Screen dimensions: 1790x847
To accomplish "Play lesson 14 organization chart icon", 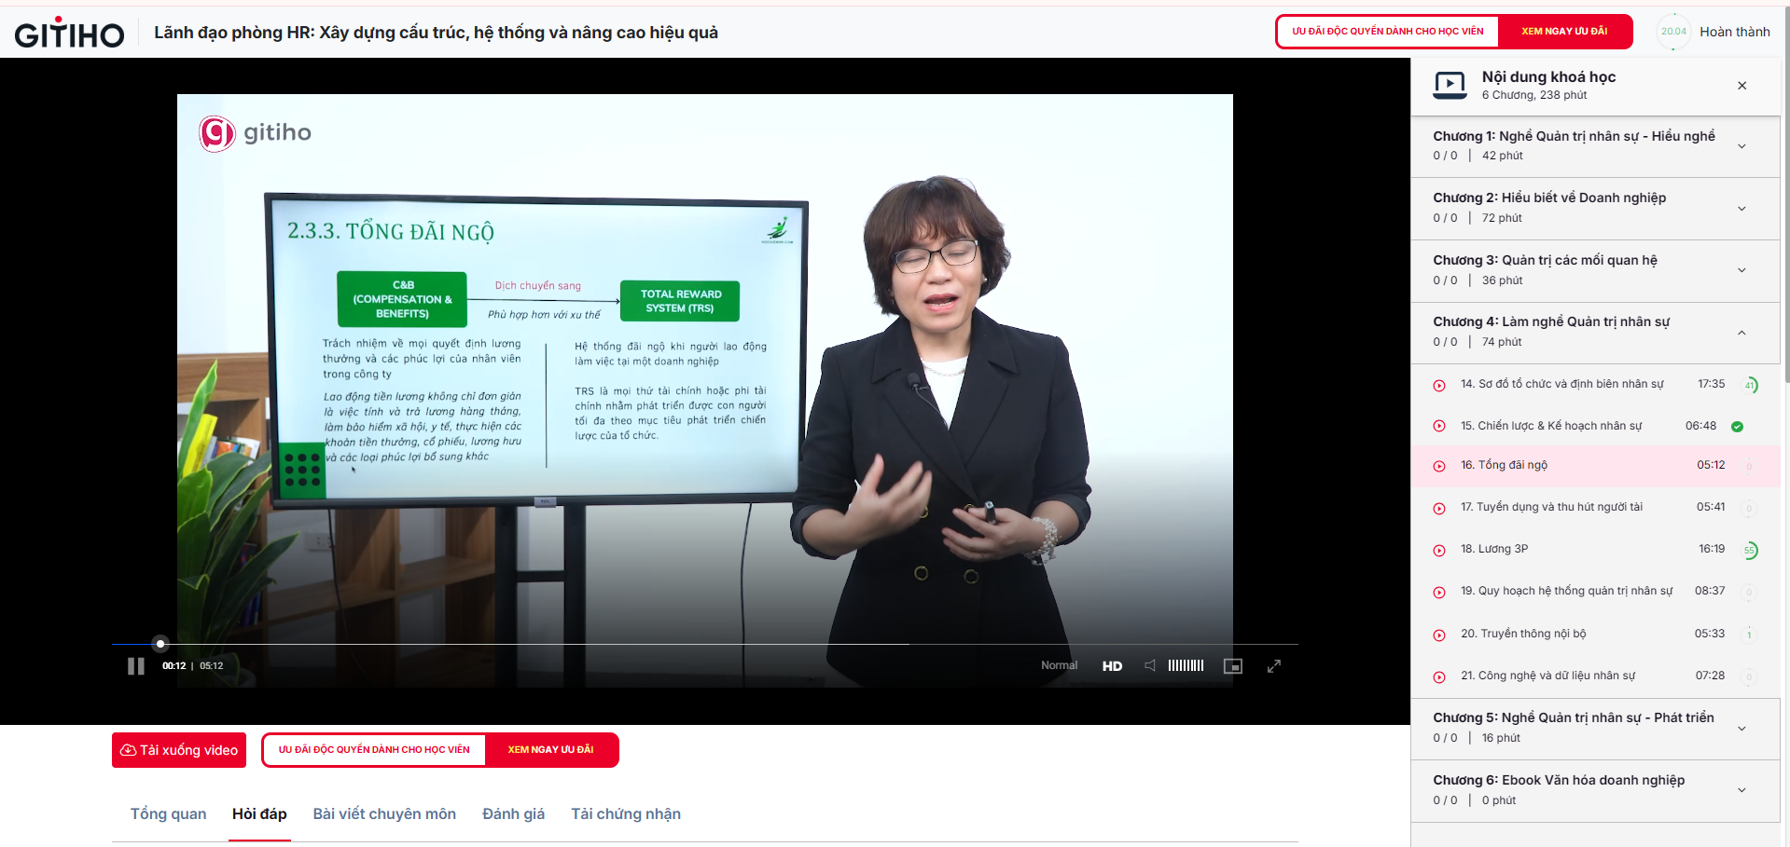I will [1439, 385].
